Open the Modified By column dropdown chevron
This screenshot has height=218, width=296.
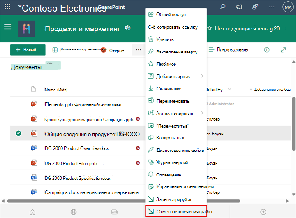click(x=229, y=89)
